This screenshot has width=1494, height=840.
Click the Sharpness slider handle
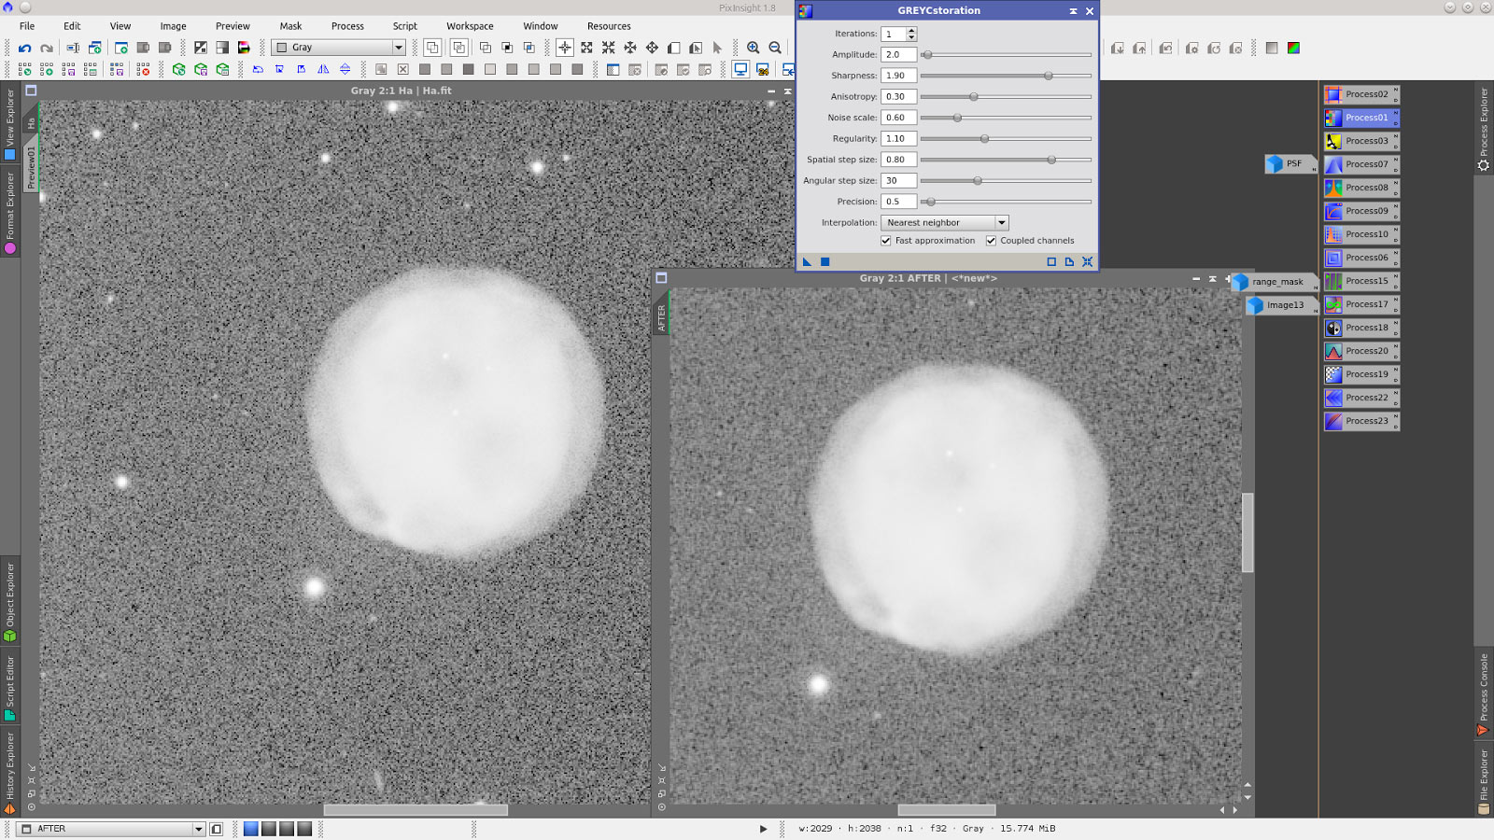point(1048,76)
